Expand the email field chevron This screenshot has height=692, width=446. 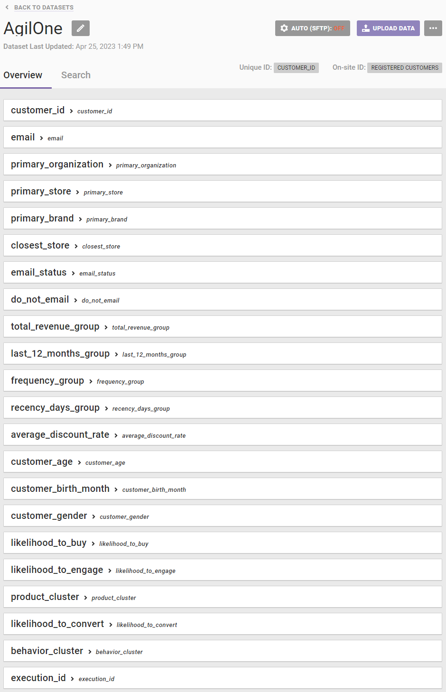[41, 138]
